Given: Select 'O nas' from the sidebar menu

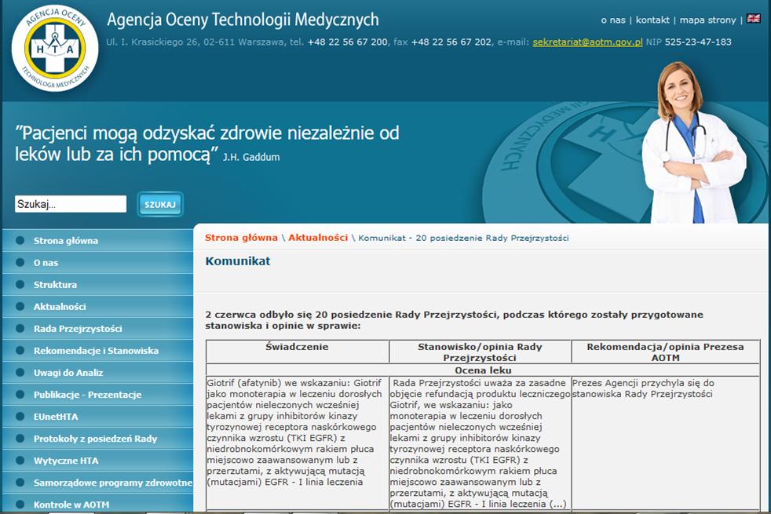Looking at the screenshot, I should pos(46,263).
